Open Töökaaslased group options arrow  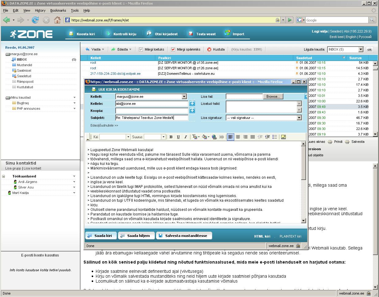74,176
